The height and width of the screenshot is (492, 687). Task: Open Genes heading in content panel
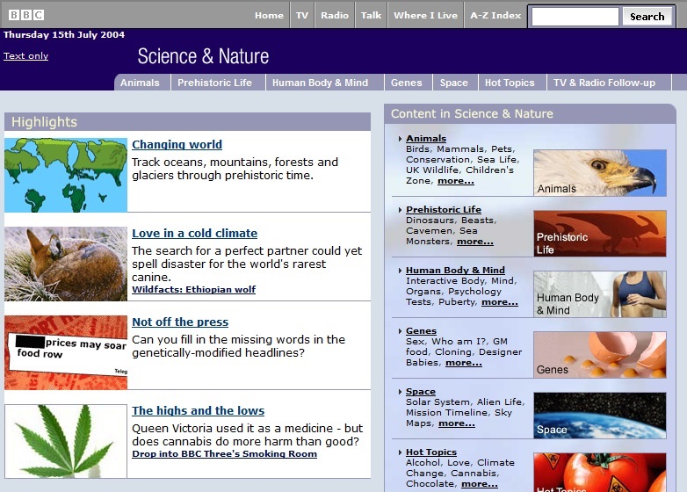[421, 330]
